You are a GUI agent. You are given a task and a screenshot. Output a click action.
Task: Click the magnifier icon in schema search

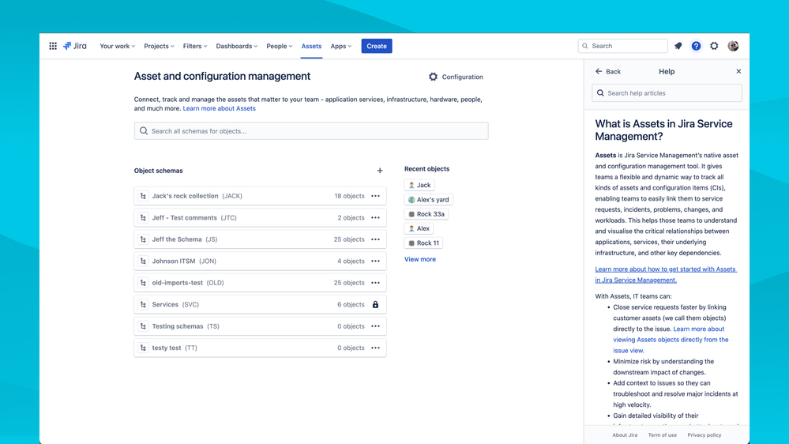pos(144,131)
